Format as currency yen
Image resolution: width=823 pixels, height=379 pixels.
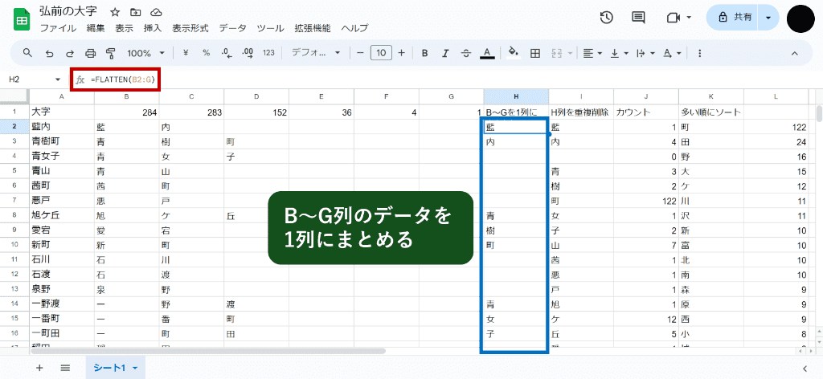pos(186,53)
